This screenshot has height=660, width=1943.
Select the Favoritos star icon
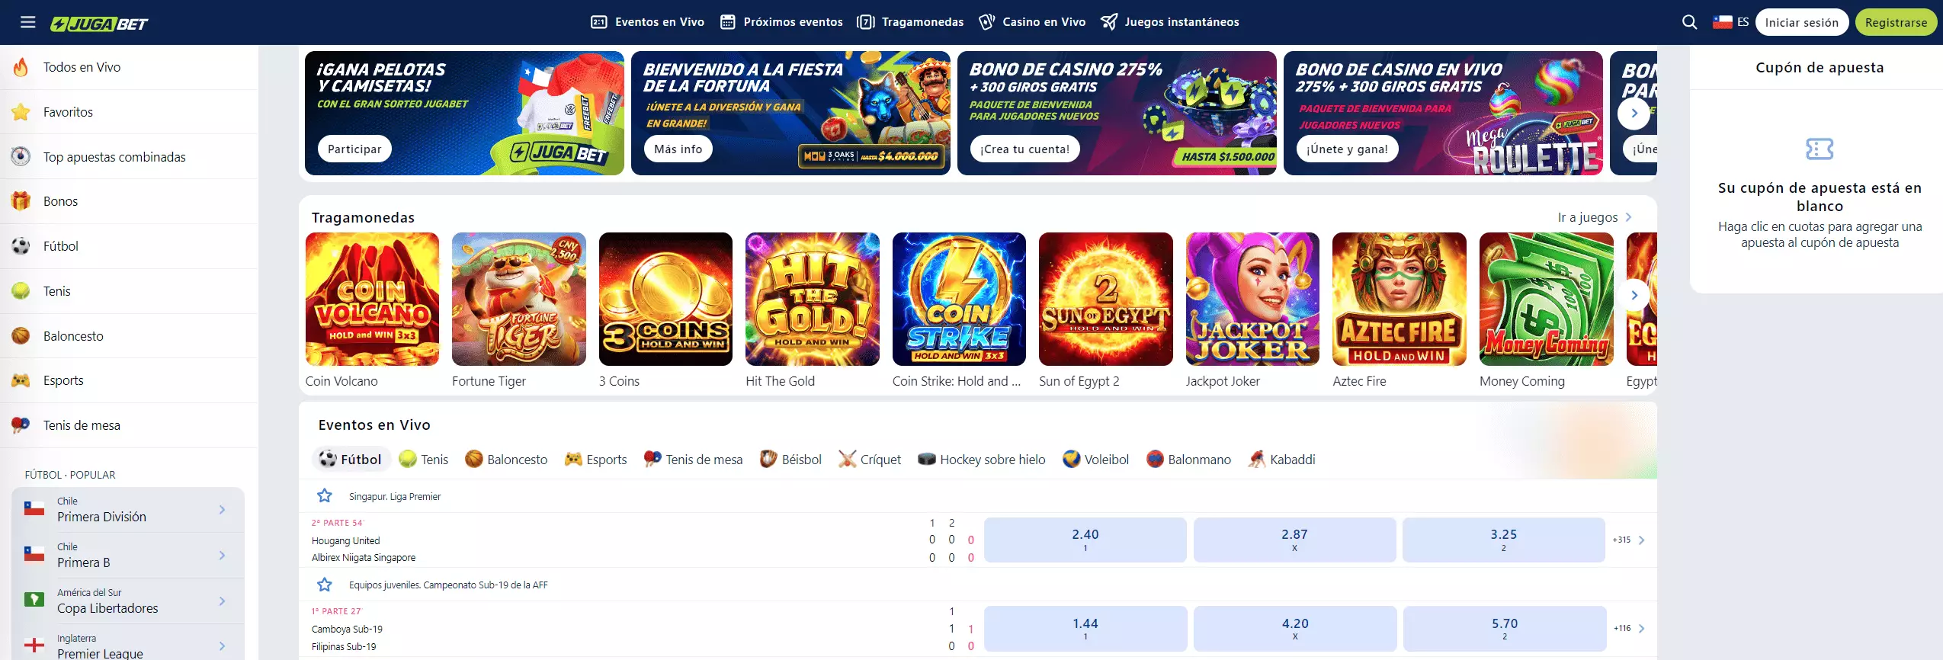21,112
